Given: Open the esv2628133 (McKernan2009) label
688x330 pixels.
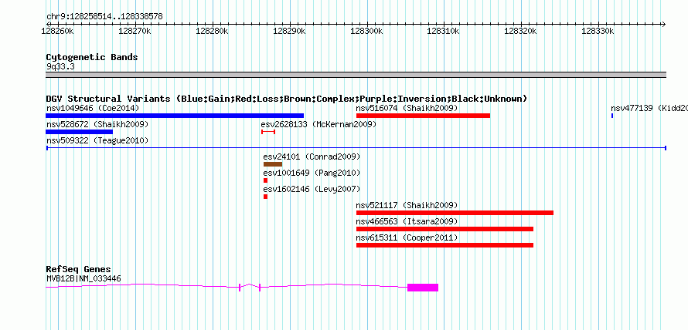Looking at the screenshot, I should 318,124.
